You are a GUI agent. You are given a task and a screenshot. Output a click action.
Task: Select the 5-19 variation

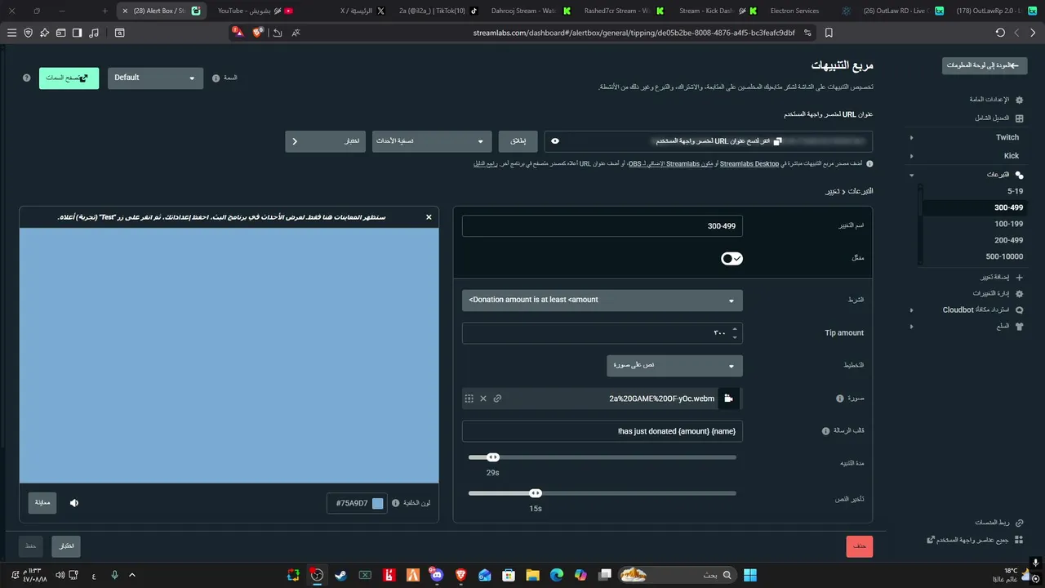(1015, 191)
